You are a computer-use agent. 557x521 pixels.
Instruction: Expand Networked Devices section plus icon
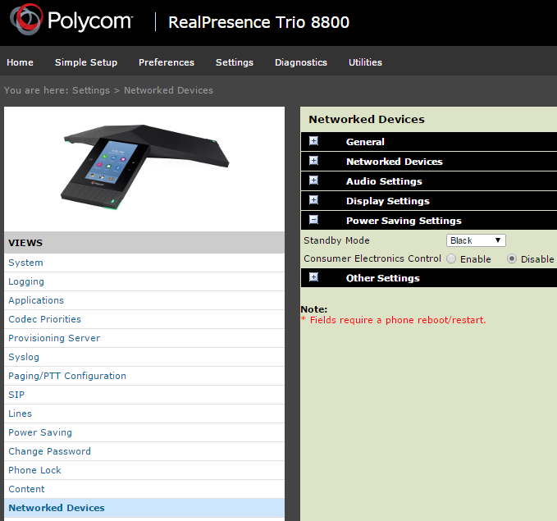(313, 161)
